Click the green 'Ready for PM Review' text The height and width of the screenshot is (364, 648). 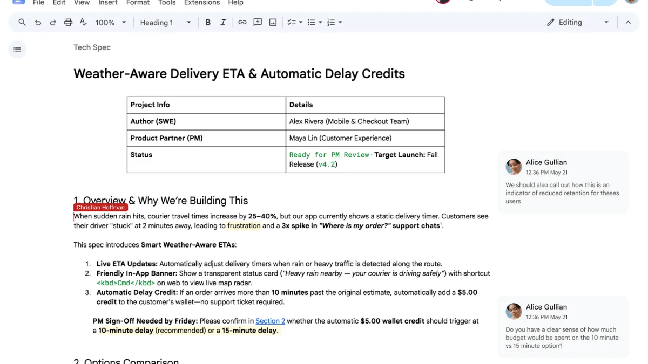click(329, 155)
